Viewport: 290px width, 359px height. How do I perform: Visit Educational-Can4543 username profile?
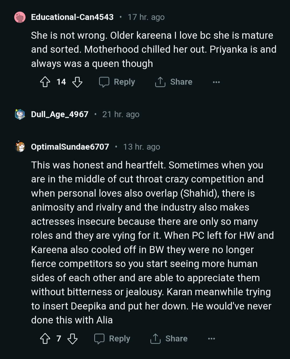pos(72,17)
